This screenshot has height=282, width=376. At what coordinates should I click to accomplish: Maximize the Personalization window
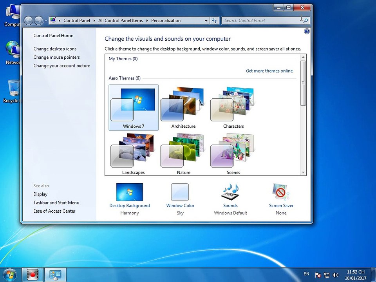pyautogui.click(x=289, y=8)
